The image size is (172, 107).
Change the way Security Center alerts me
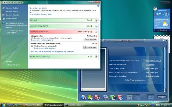point(14,32)
